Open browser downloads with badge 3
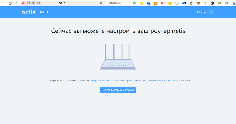This screenshot has height=124, width=236. tap(233, 3)
